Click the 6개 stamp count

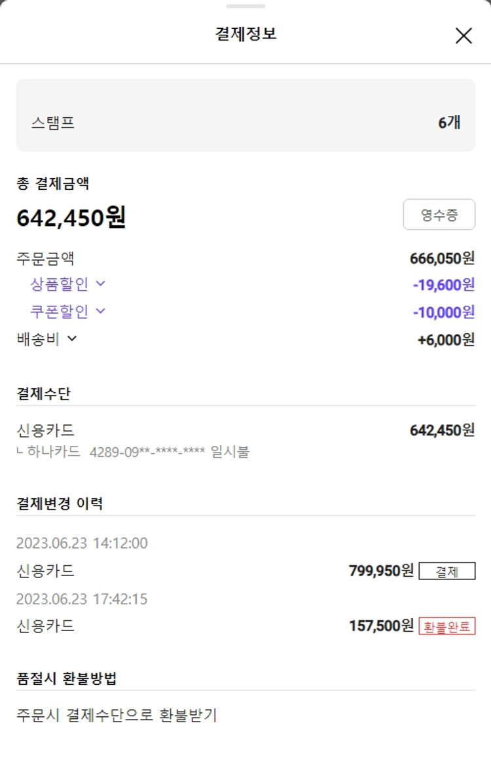click(x=449, y=122)
